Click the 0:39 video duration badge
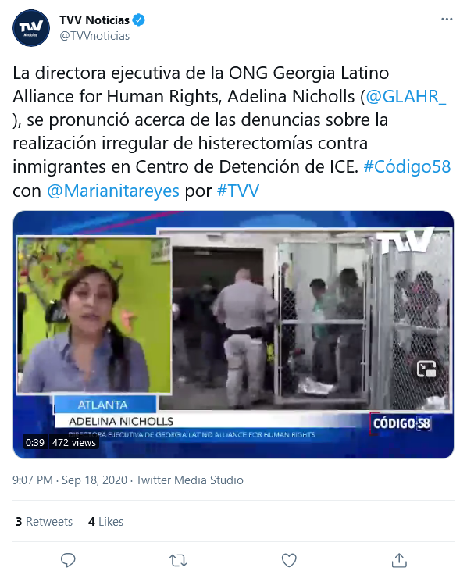The image size is (467, 578). click(35, 442)
